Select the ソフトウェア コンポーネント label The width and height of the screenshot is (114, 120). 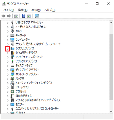point(29,57)
